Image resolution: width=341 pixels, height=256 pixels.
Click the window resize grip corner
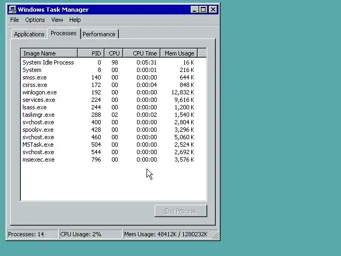click(x=215, y=235)
